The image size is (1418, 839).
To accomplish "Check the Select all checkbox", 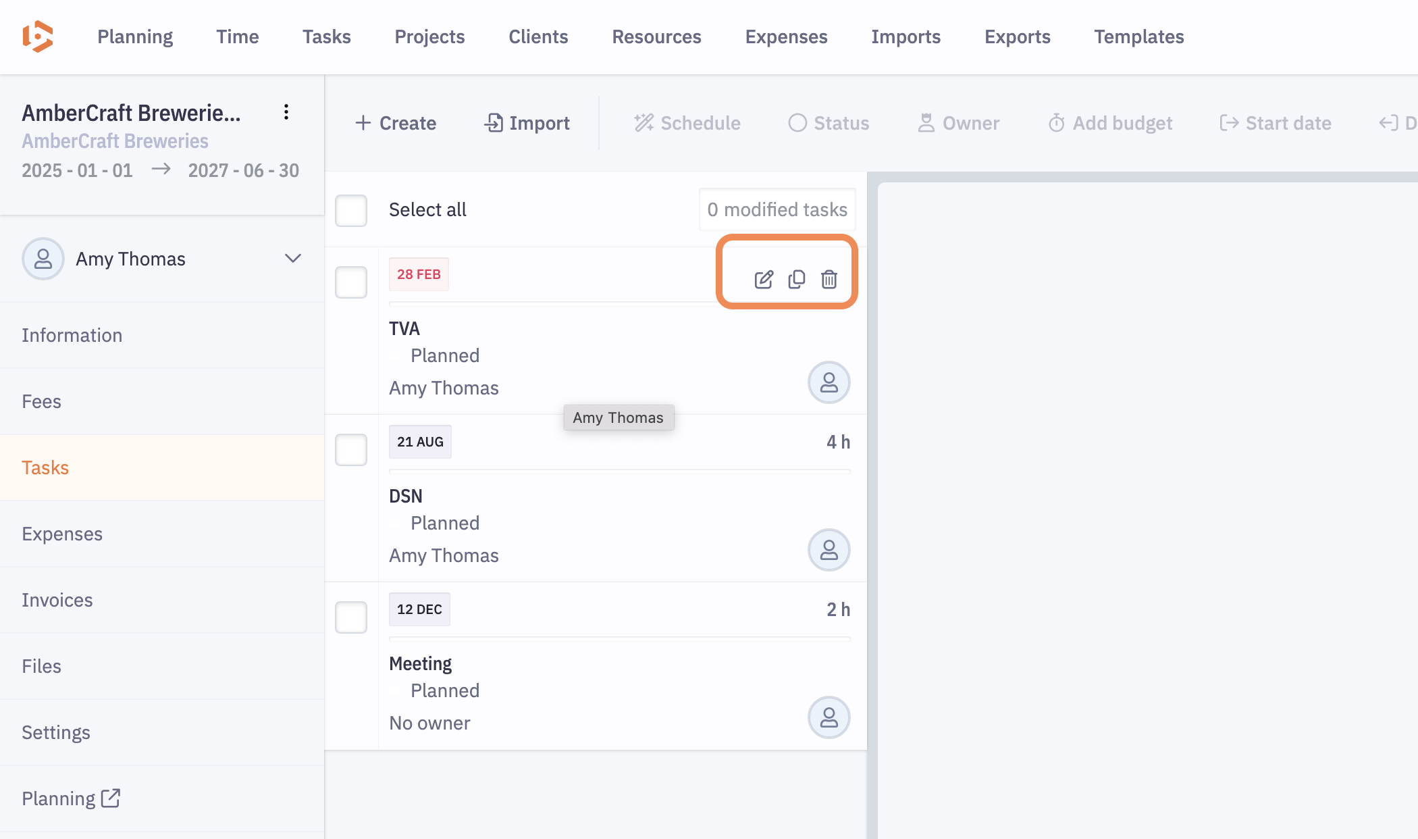I will (x=351, y=210).
